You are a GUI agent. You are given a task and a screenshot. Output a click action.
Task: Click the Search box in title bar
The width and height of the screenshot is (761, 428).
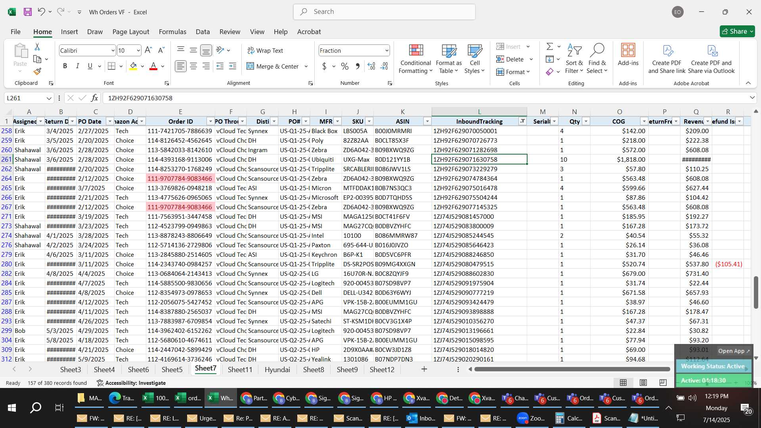384,12
